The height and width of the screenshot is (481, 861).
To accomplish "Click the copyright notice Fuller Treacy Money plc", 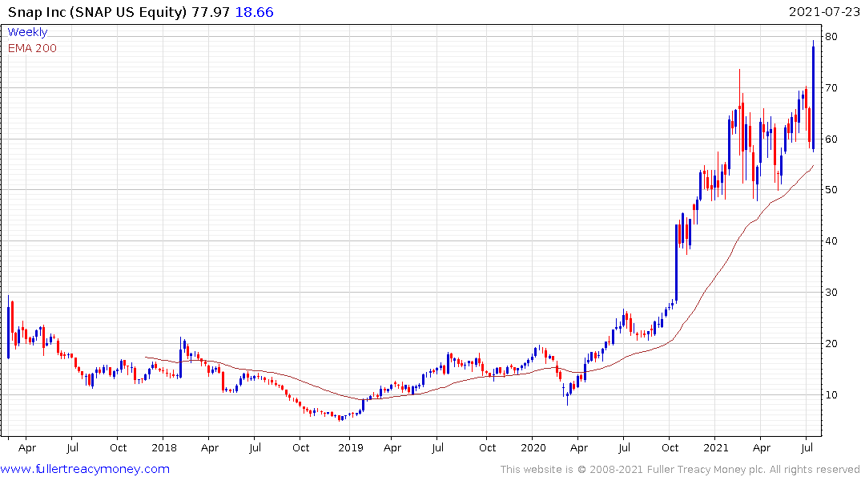I will pos(680,470).
